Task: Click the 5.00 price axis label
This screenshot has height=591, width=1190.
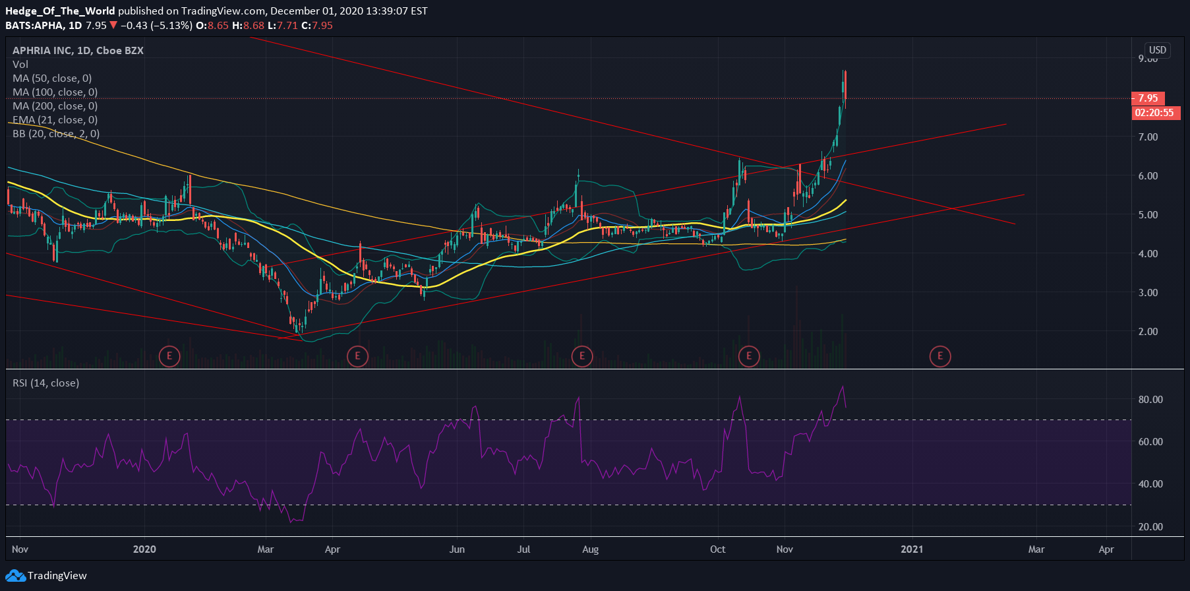Action: 1148,214
